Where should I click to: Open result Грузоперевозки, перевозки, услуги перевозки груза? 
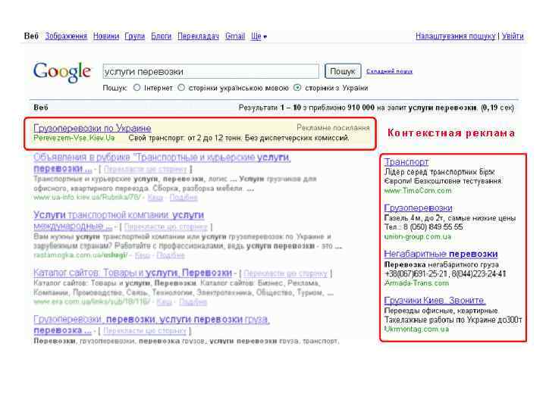pos(152,320)
